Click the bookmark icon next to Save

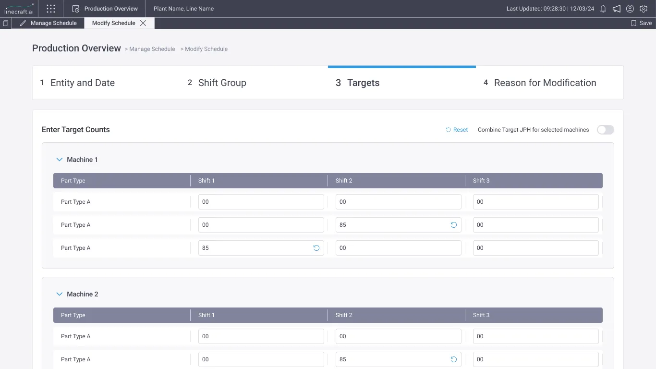point(633,23)
